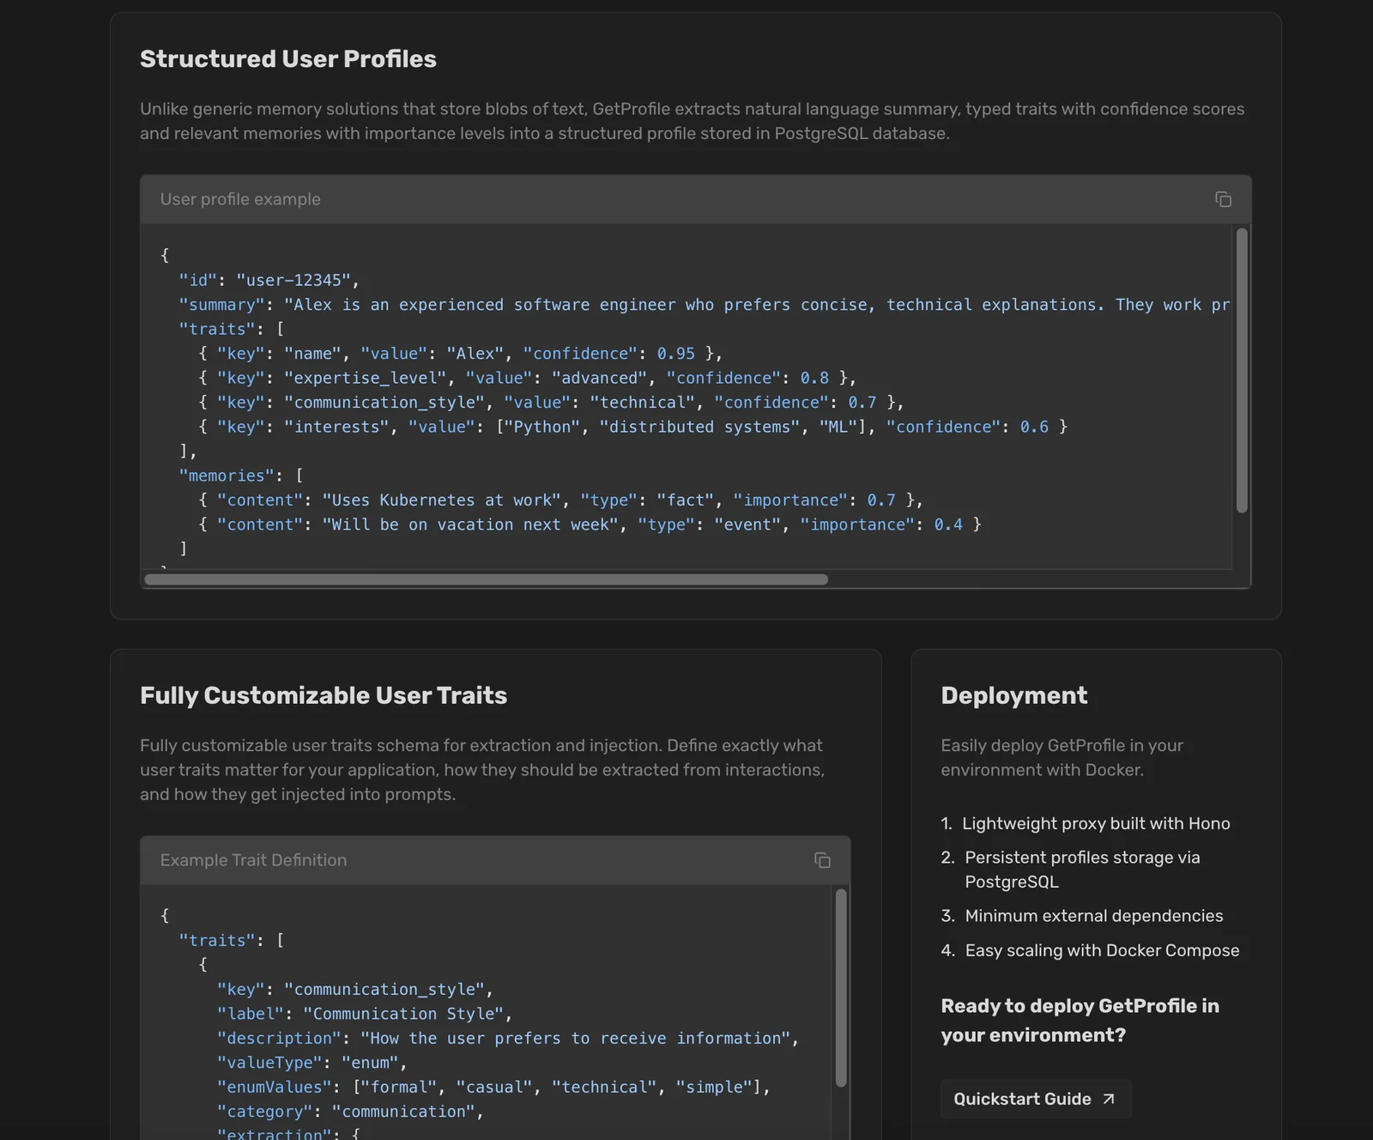Viewport: 1373px width, 1140px height.
Task: Click the "valueType" line in trait definition
Action: (x=311, y=1063)
